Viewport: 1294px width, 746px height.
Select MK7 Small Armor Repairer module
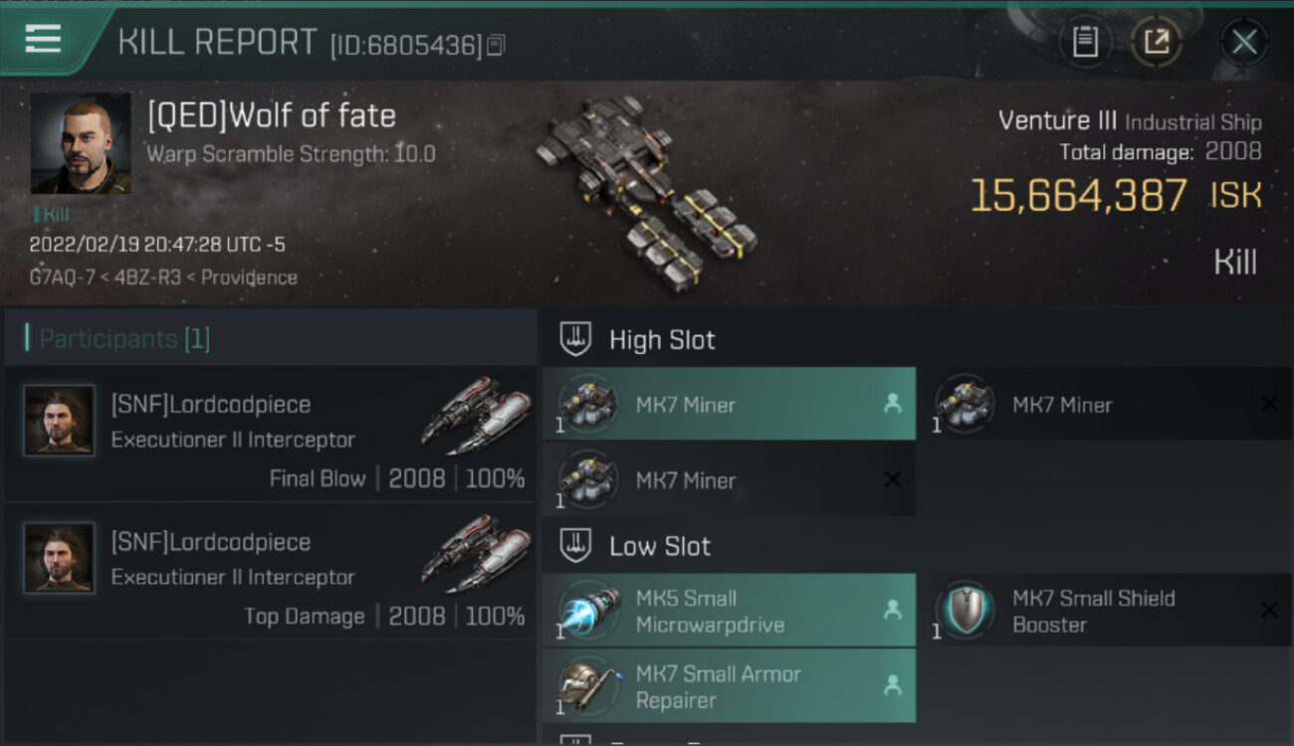[x=729, y=686]
